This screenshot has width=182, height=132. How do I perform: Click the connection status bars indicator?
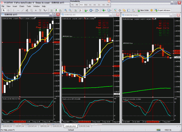(158, 130)
